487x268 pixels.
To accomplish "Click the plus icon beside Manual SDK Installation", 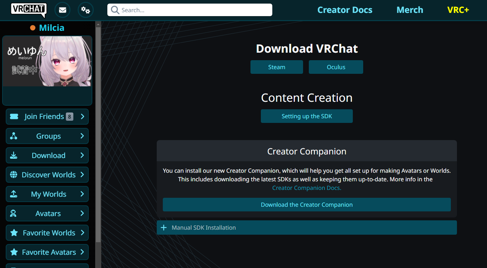I will coord(164,228).
